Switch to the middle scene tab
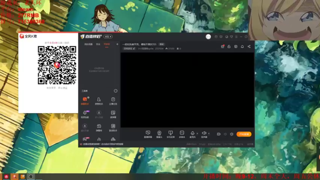Screen dimensions: 320x180 98,44
